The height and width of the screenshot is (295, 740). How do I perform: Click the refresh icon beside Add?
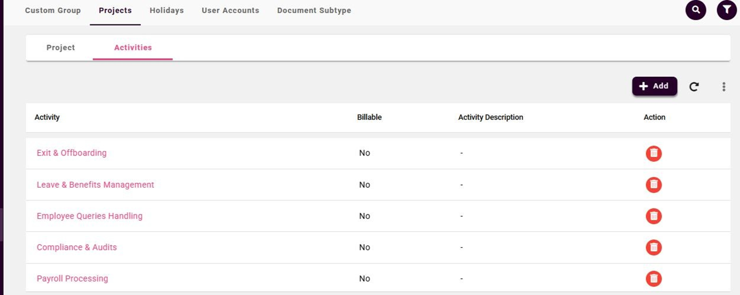tap(694, 87)
